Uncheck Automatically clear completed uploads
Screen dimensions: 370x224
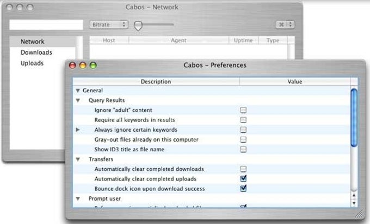(243, 178)
